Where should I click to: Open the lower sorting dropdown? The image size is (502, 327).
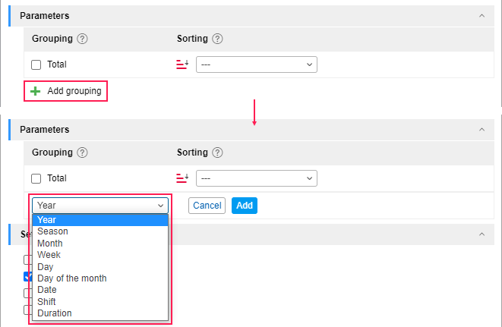257,178
